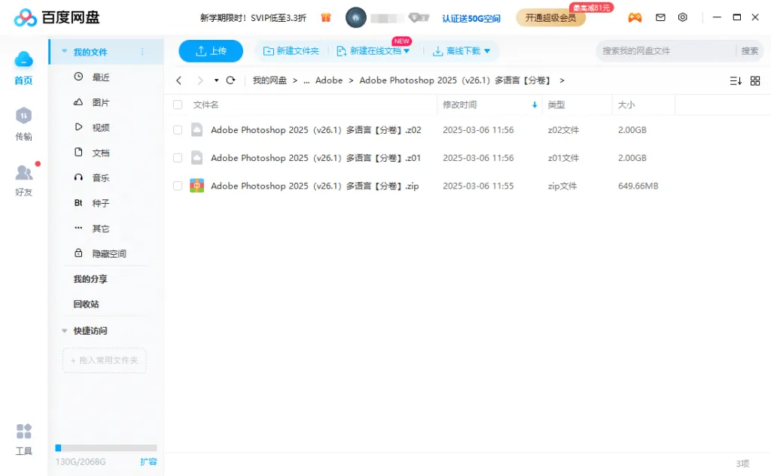The height and width of the screenshot is (476, 771).
Task: Click the SVIP低至3.3折 promo text
Action: (x=279, y=18)
